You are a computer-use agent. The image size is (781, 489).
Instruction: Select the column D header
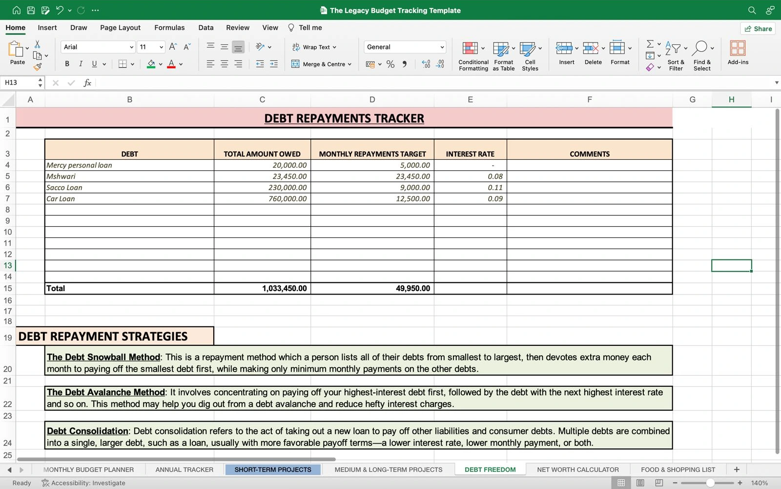(372, 100)
